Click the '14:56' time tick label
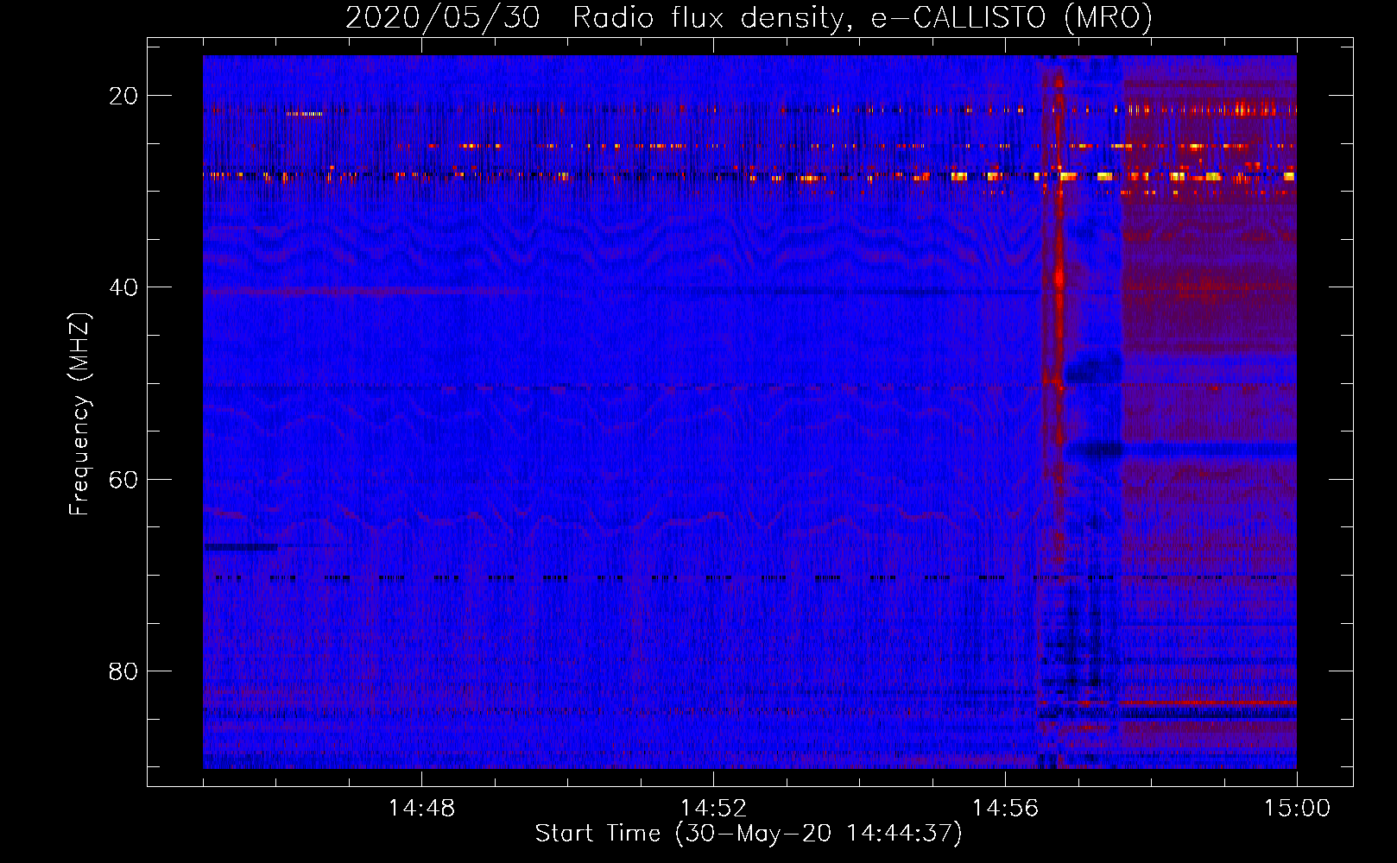 point(1005,809)
